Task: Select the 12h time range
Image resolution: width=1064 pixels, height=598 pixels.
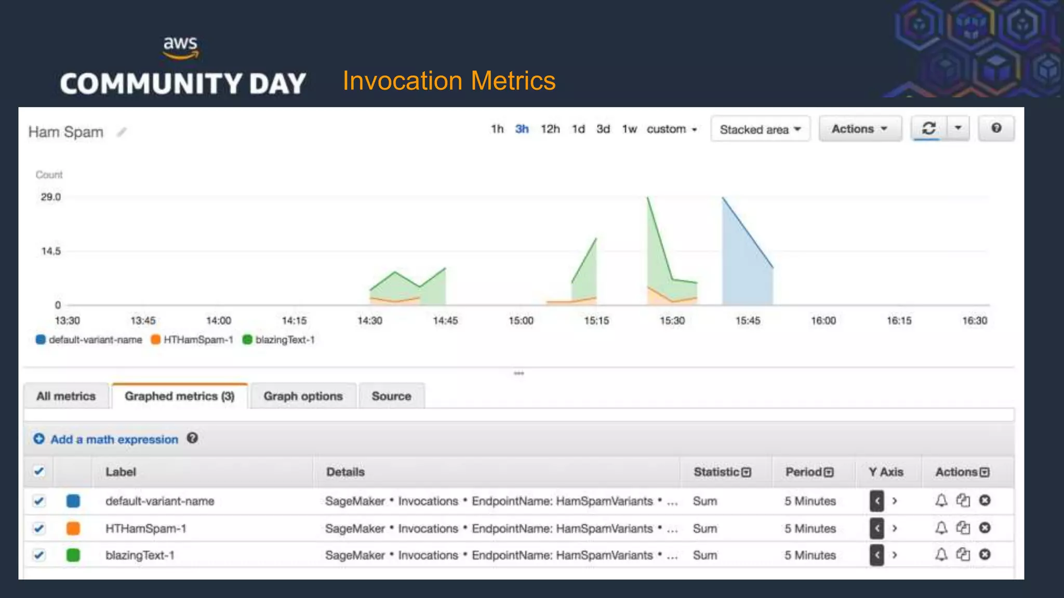Action: (x=550, y=129)
